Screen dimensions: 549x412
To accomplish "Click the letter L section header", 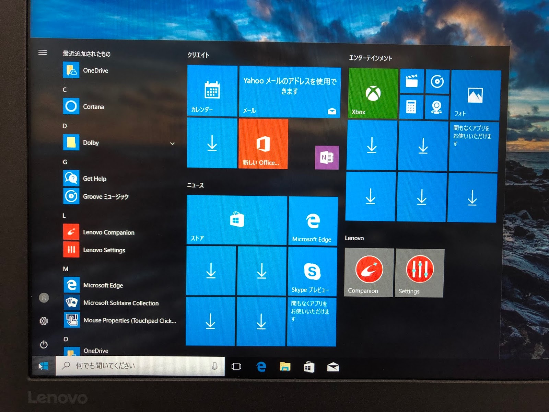I will coord(64,216).
